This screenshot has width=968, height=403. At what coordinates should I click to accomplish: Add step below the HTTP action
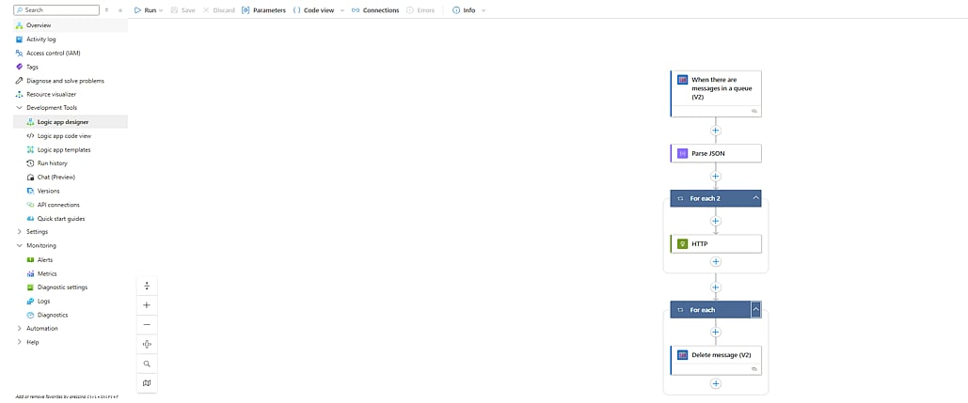(716, 262)
